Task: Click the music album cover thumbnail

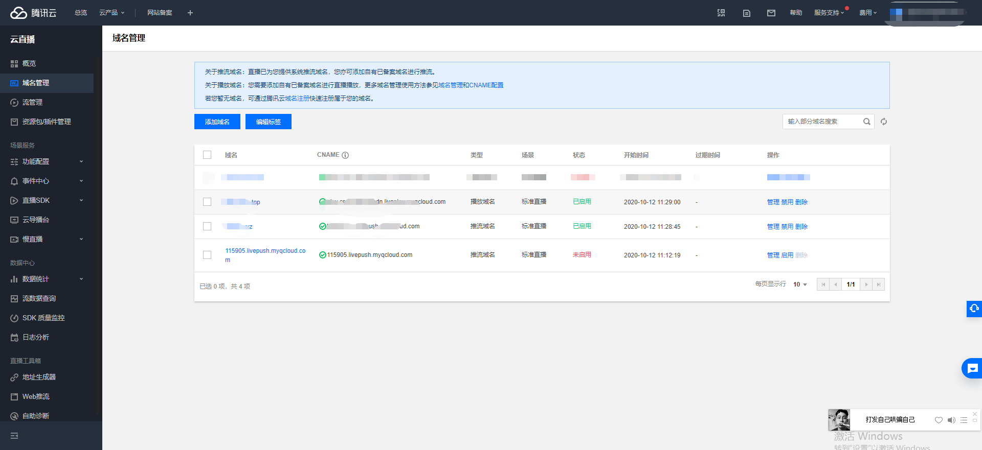Action: tap(839, 420)
